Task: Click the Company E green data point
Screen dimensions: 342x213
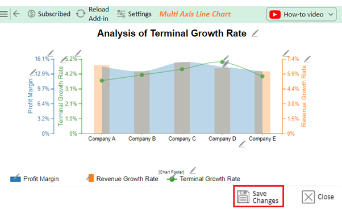Action: click(262, 76)
